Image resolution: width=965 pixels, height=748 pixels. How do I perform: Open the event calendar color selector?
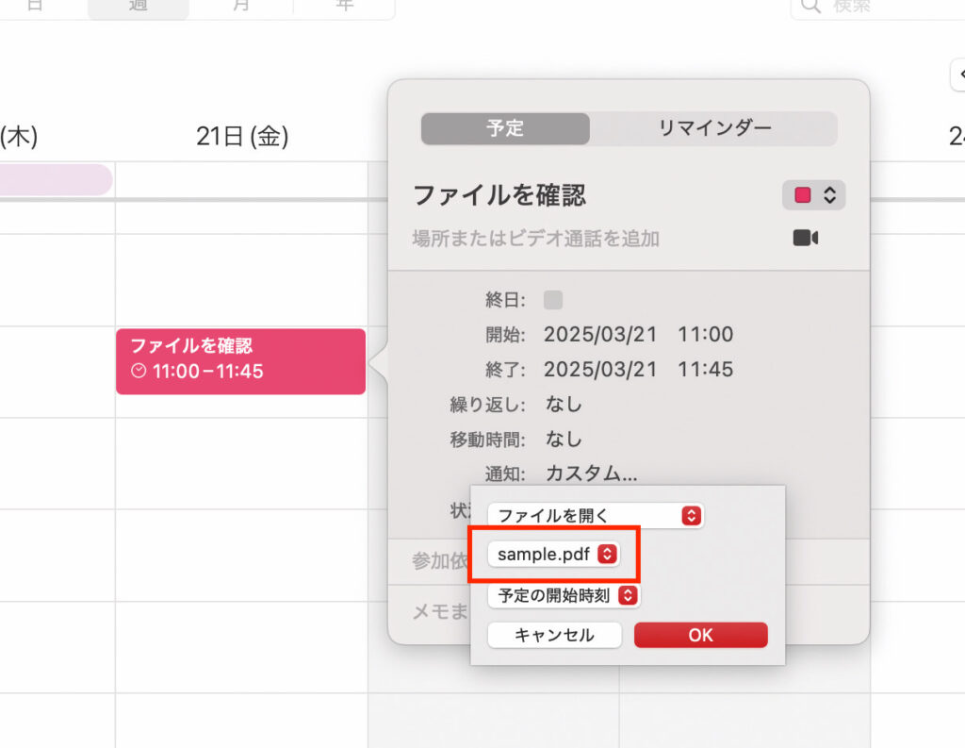click(812, 194)
